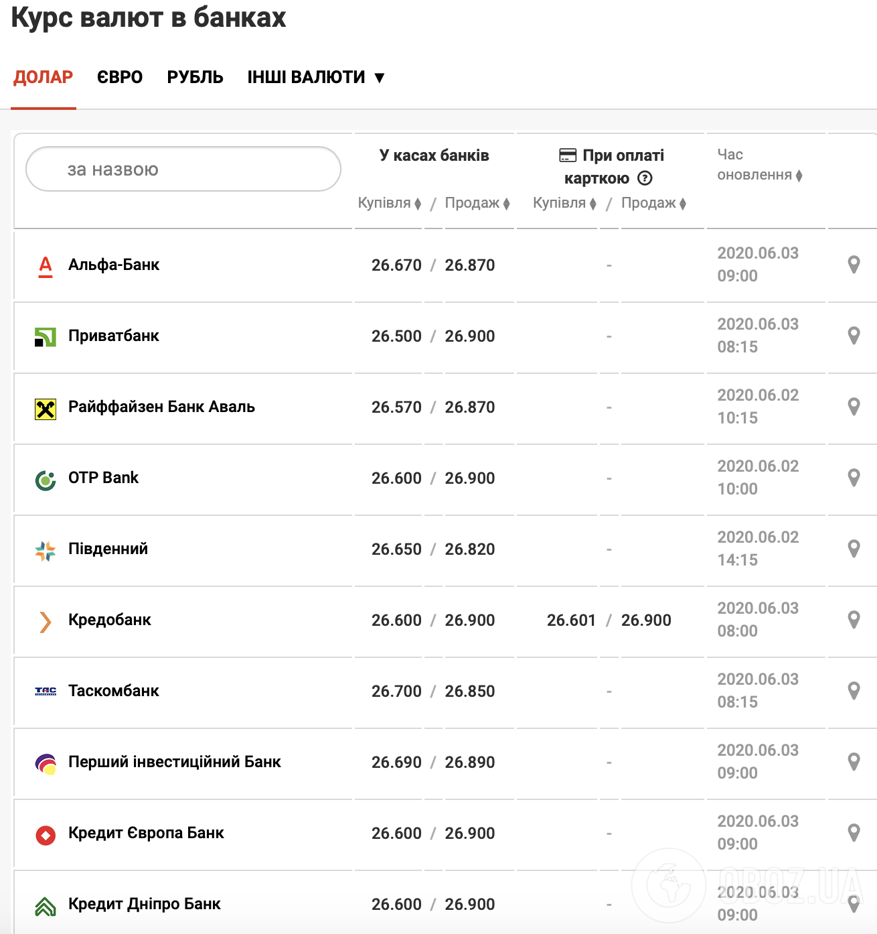Image resolution: width=877 pixels, height=934 pixels.
Task: Open the Кредобанк link
Action: click(110, 620)
